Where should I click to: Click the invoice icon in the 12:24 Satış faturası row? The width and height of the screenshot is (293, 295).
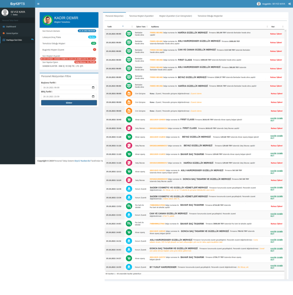coord(129,180)
